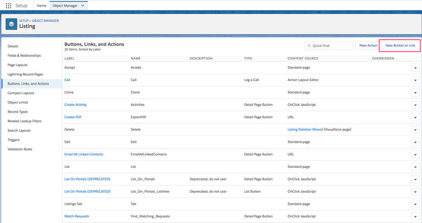This screenshot has width=422, height=223.
Task: Open the Match Requests link
Action: 76,216
